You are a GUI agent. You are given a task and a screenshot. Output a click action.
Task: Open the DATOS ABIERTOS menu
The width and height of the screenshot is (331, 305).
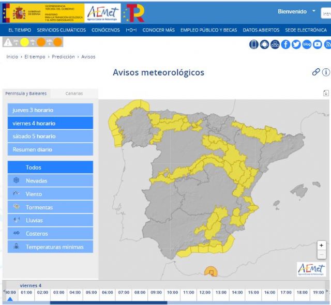pos(261,30)
